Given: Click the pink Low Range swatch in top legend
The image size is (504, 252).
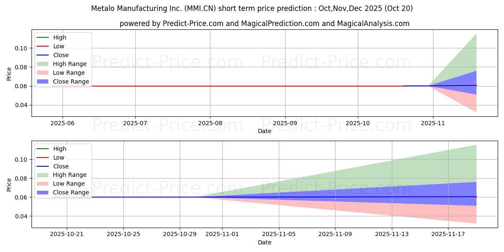Looking at the screenshot, I should coord(43,73).
